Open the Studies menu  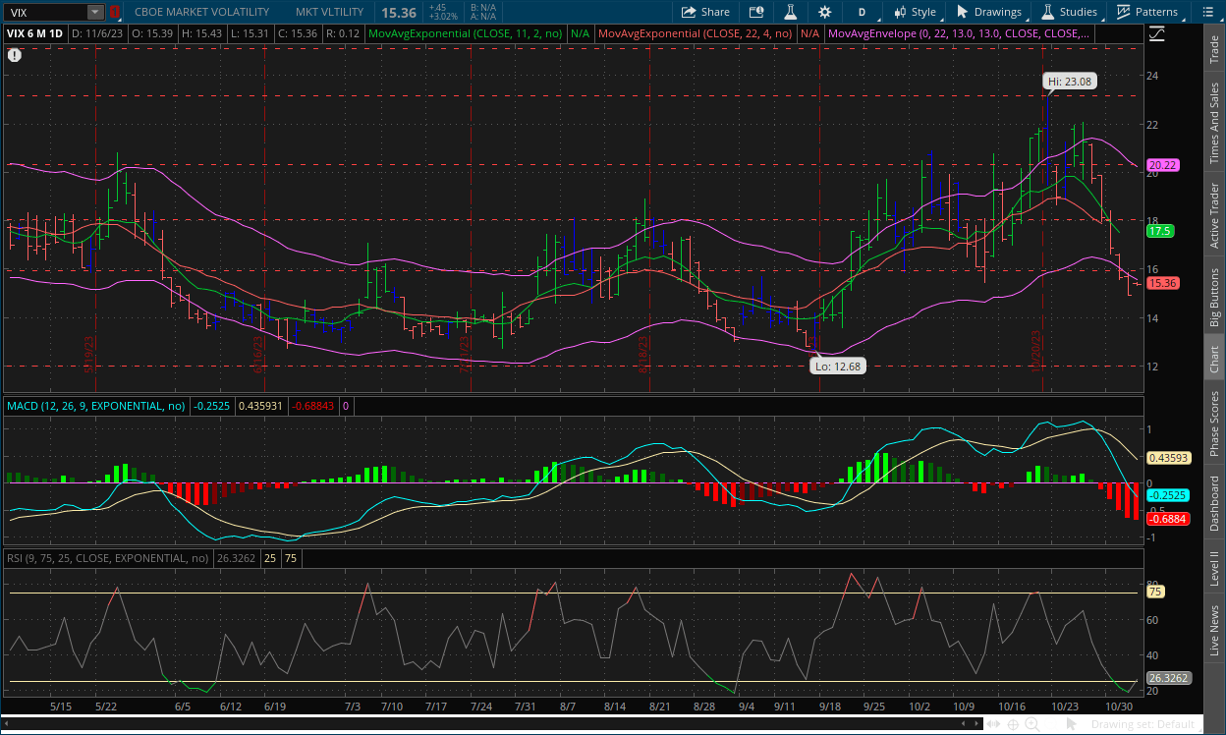tap(1069, 12)
